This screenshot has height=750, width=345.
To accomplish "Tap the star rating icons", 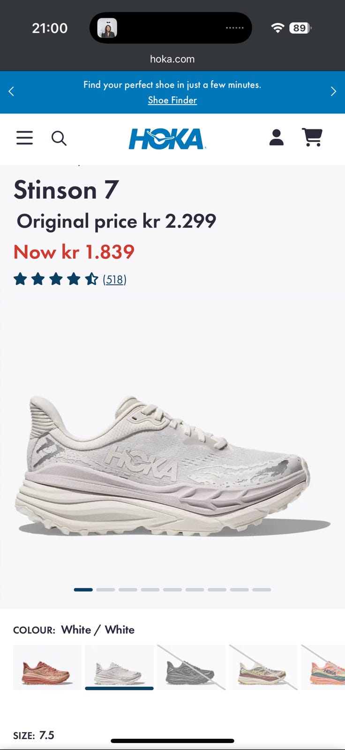I will (56, 279).
